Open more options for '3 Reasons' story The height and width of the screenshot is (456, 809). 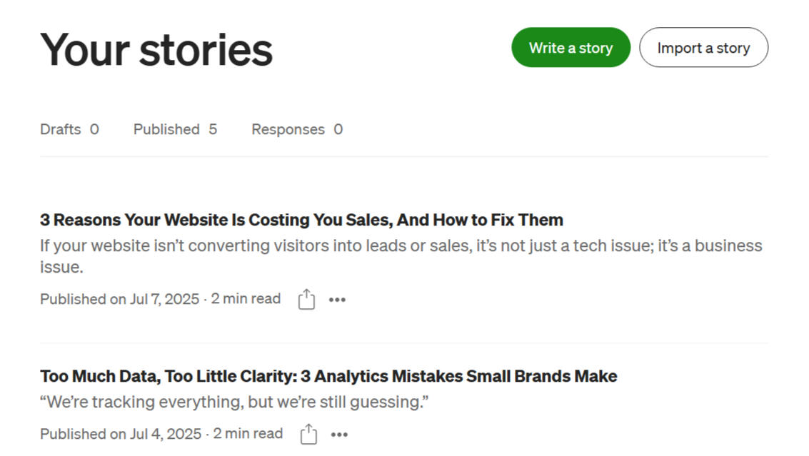pyautogui.click(x=337, y=300)
